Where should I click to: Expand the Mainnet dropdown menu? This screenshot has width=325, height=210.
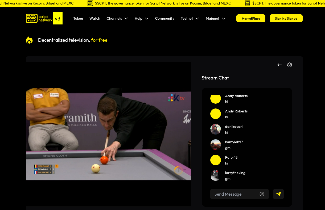click(x=215, y=18)
